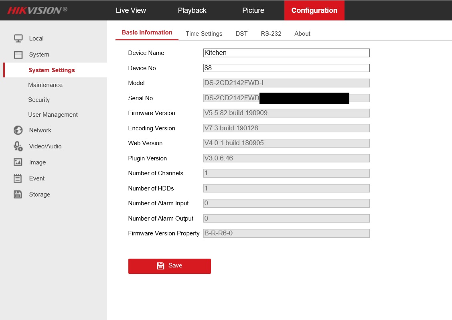Switch to the RS-232 tab

(x=271, y=34)
